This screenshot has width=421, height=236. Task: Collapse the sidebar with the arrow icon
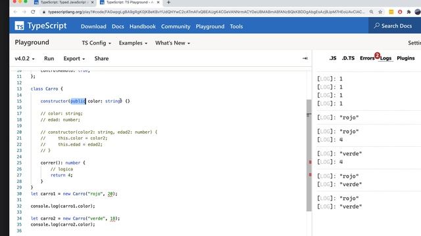(305, 58)
